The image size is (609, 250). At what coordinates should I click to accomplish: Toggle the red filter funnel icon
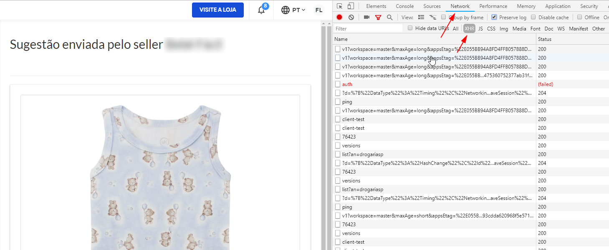tap(378, 18)
